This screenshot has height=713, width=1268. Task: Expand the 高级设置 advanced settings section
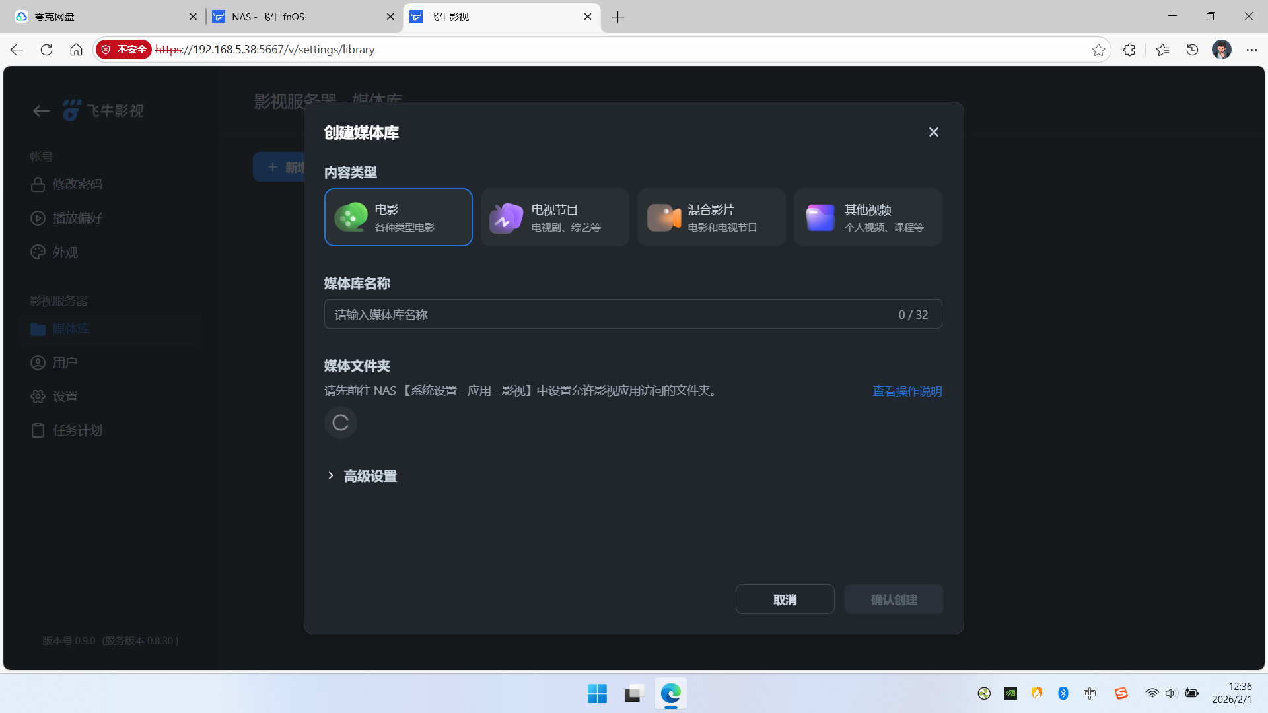coord(369,475)
